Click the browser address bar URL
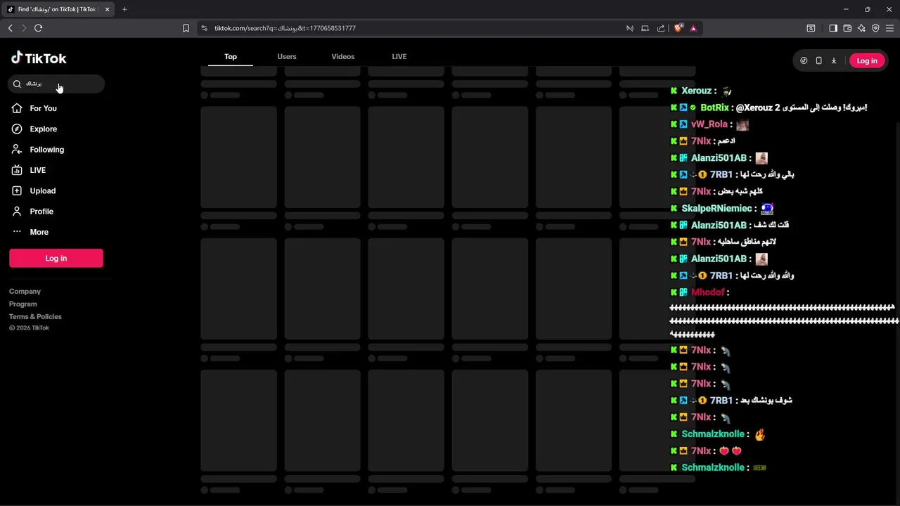Screen dimensions: 900x506 [x=285, y=28]
